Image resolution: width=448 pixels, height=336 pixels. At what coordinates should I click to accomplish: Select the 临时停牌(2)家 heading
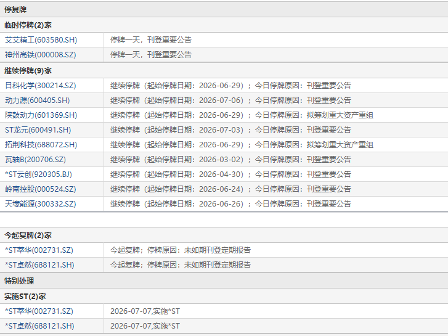(x=28, y=25)
